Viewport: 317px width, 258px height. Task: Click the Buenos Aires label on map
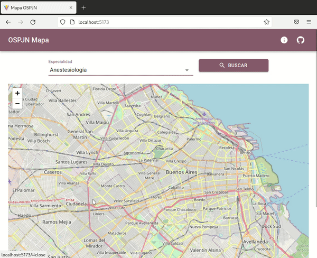tap(181, 172)
